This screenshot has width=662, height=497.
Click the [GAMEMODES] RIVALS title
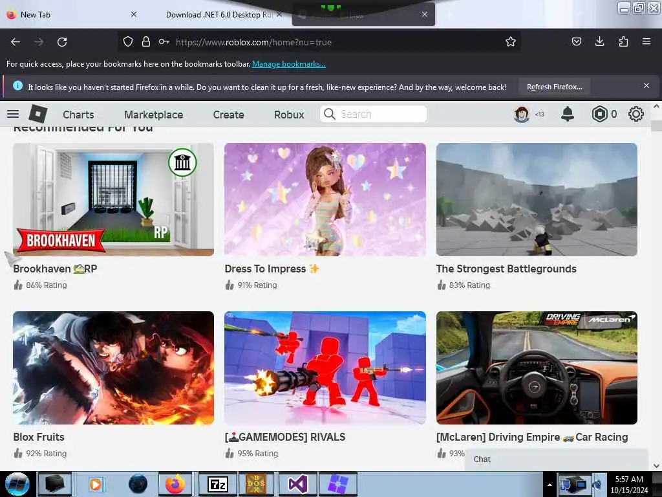click(x=285, y=437)
